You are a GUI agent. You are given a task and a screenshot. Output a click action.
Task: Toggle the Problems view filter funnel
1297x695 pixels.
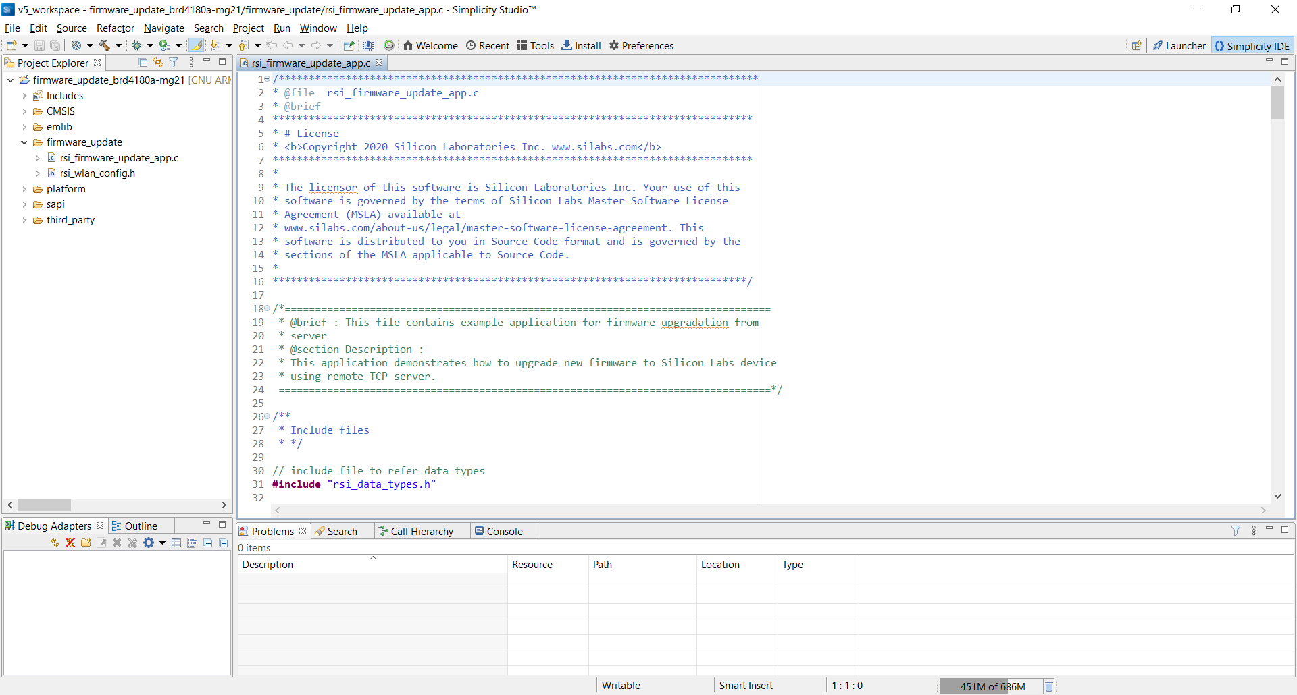[1236, 530]
